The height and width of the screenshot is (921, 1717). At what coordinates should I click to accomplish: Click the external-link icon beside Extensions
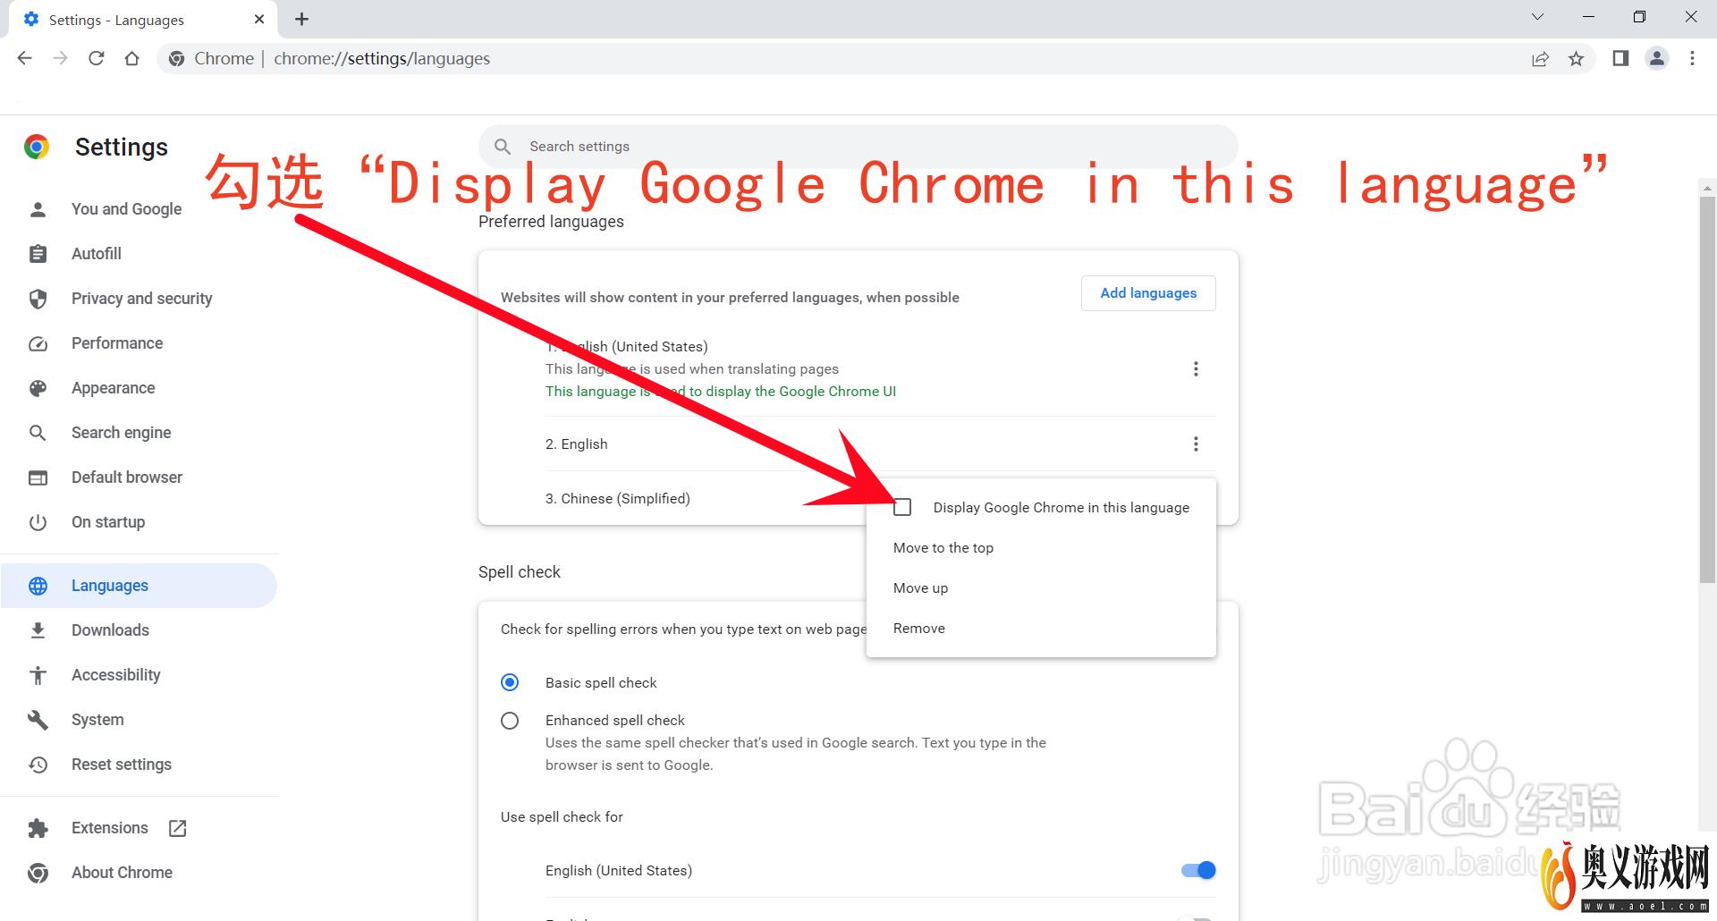(x=178, y=828)
